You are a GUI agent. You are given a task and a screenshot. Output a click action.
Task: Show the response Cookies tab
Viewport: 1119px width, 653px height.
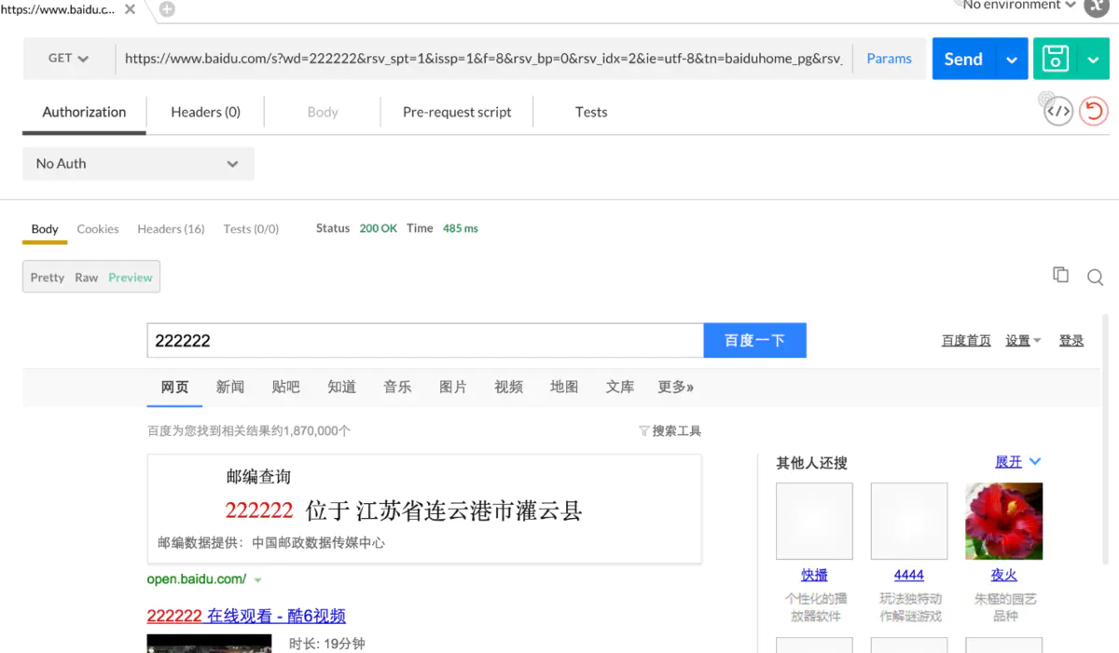click(98, 229)
